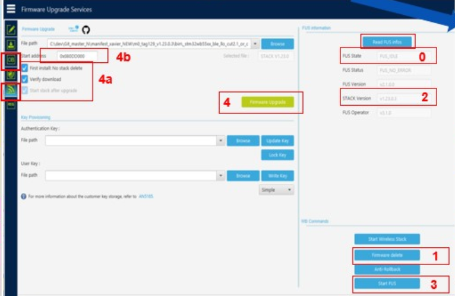The width and height of the screenshot is (455, 296).
Task: Click the Firmware delete button
Action: [x=387, y=255]
